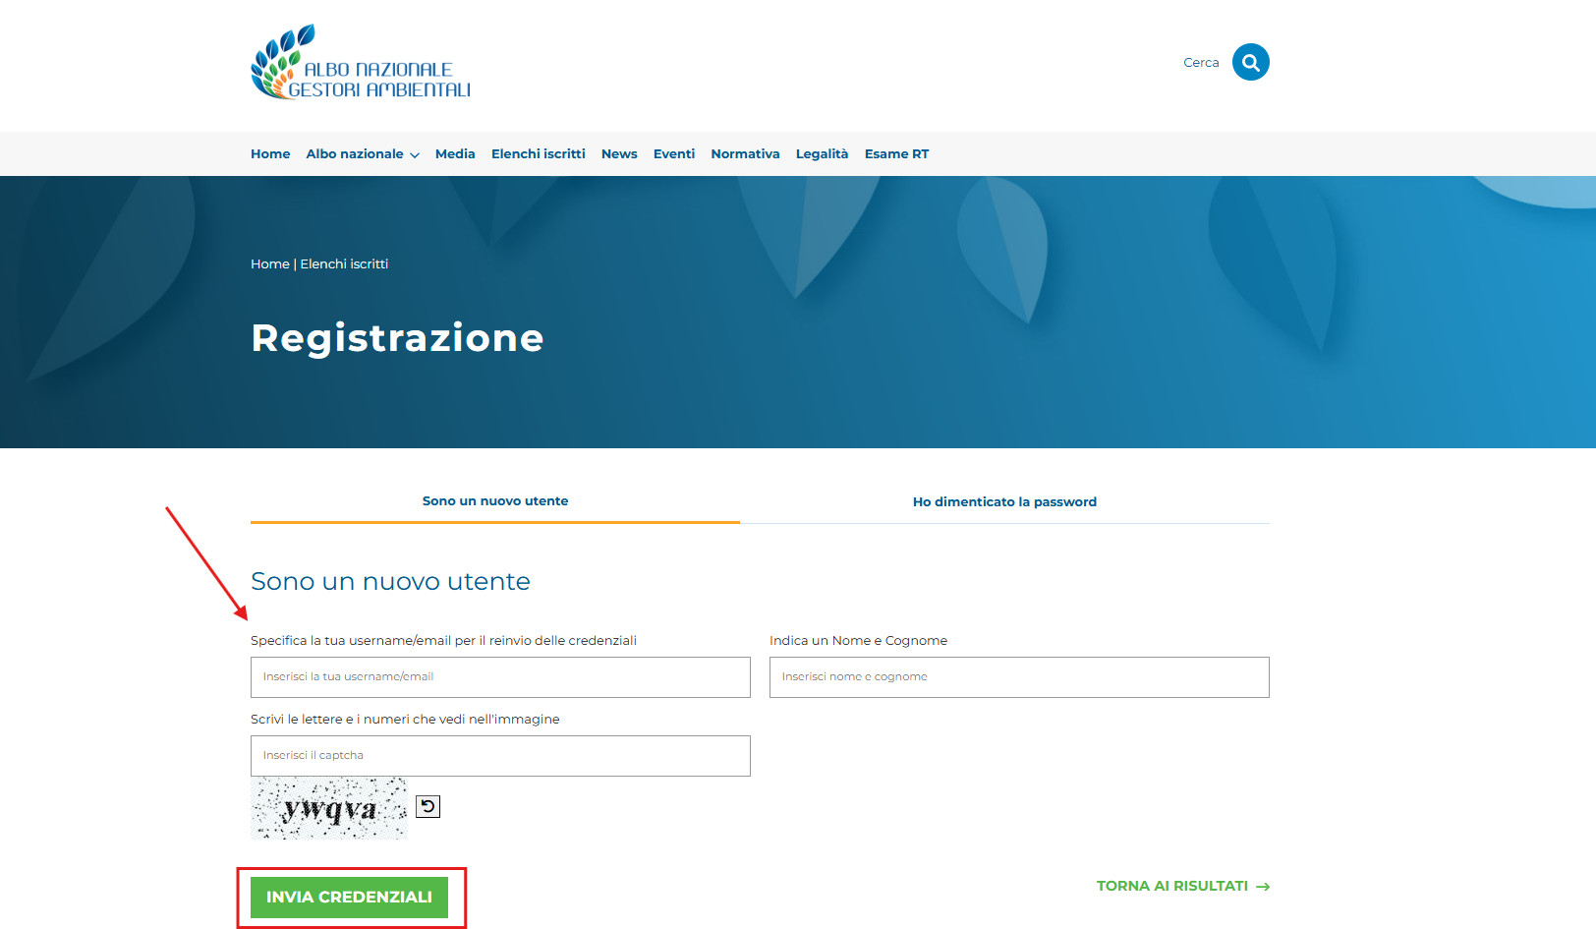Refresh the captcha image

coord(427,807)
